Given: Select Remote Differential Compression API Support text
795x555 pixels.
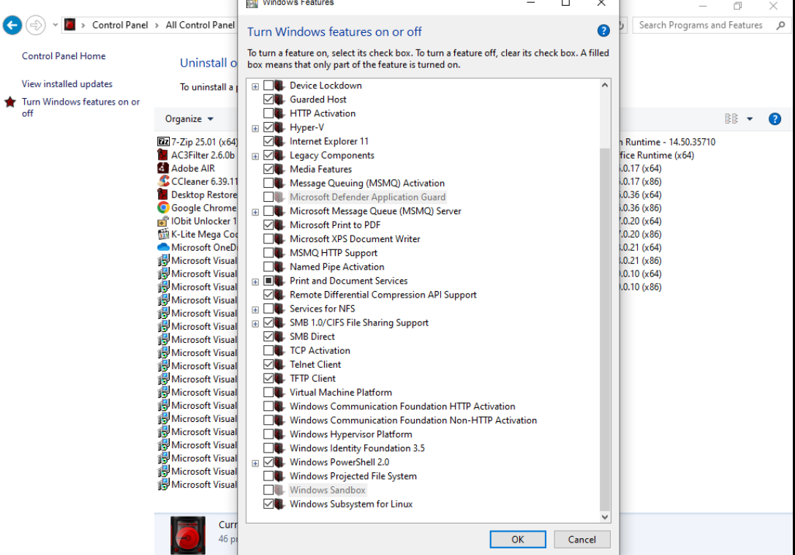Looking at the screenshot, I should [383, 295].
